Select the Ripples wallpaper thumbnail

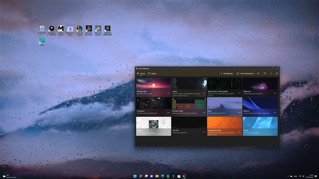[154, 126]
